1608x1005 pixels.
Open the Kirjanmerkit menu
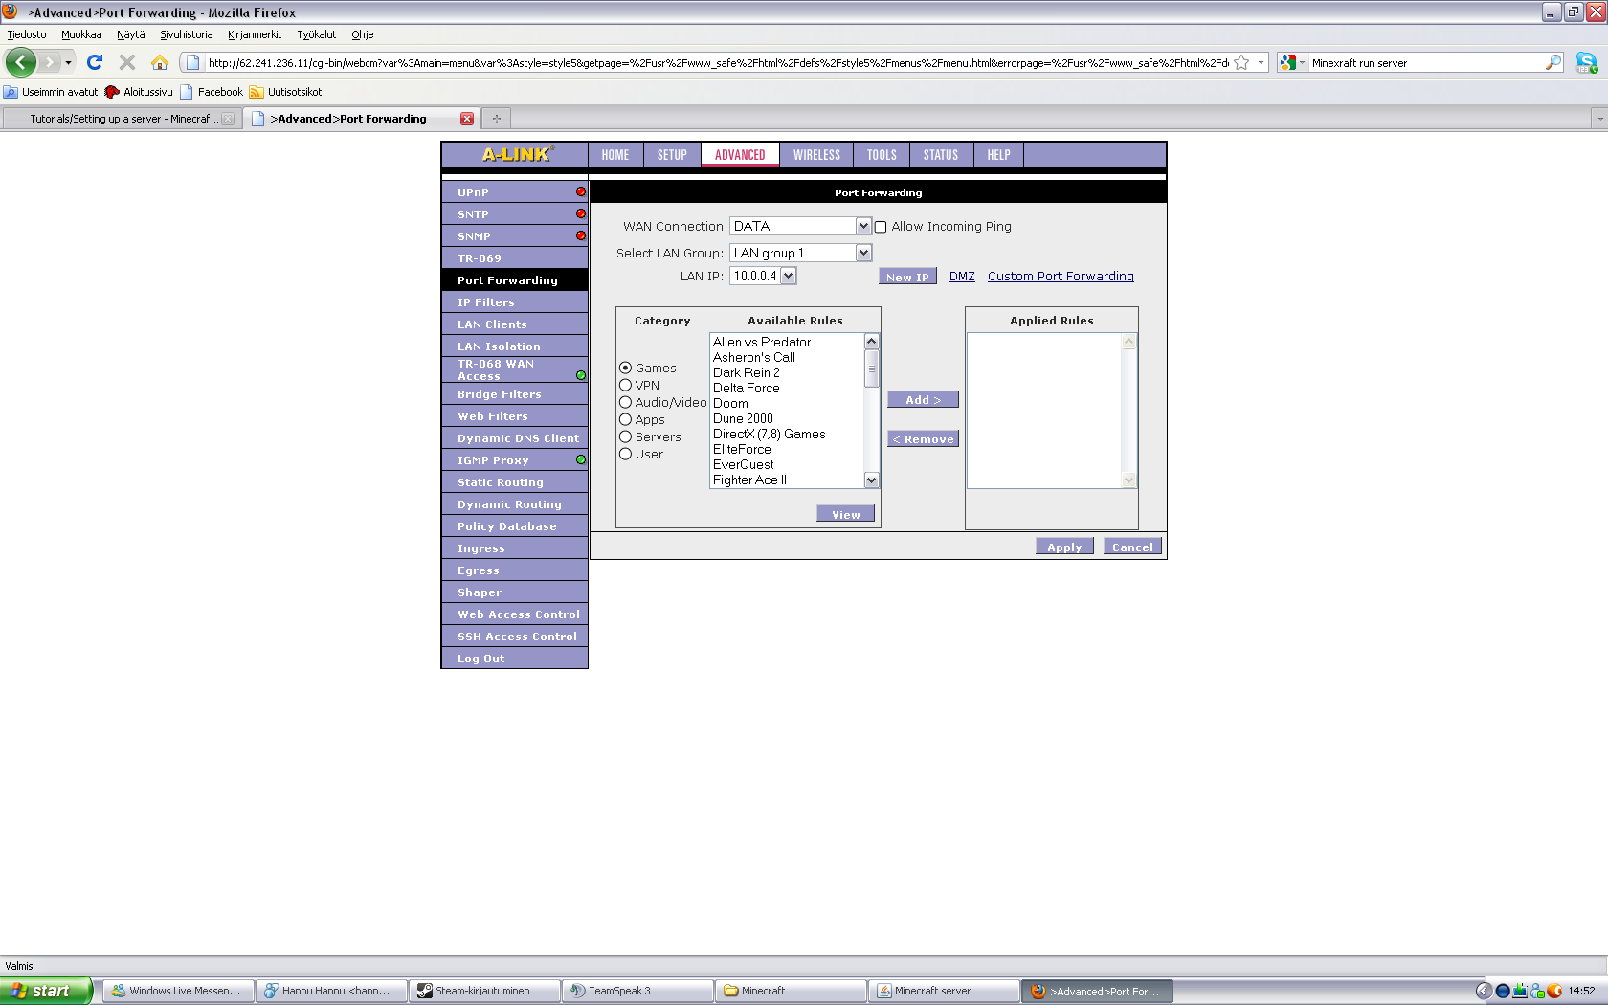[x=255, y=34]
